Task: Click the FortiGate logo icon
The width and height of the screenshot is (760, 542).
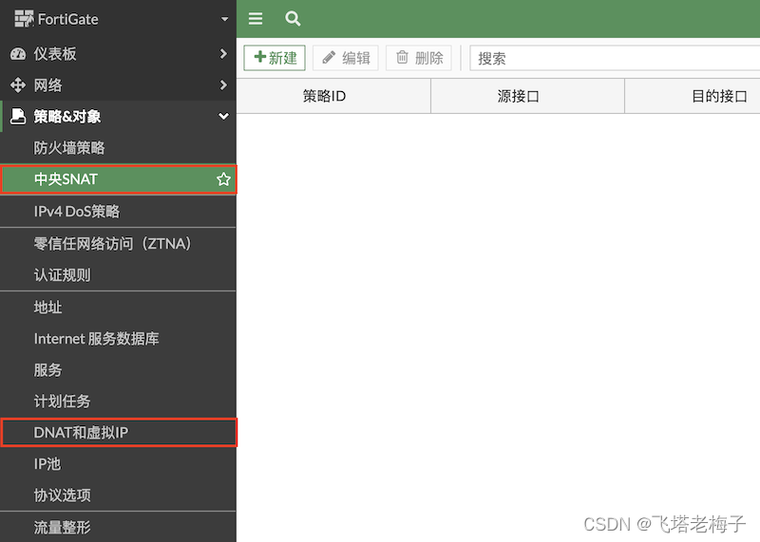Action: point(24,19)
